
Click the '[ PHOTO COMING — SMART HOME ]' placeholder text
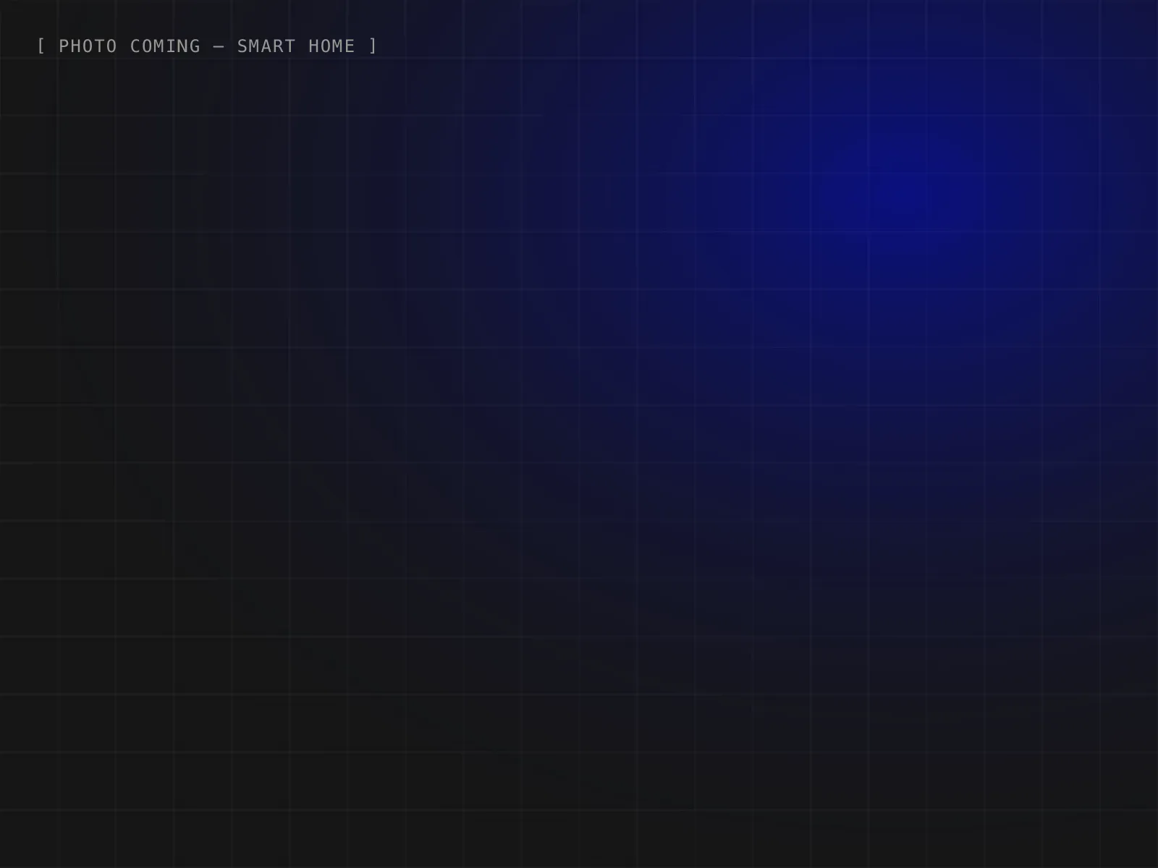[207, 46]
